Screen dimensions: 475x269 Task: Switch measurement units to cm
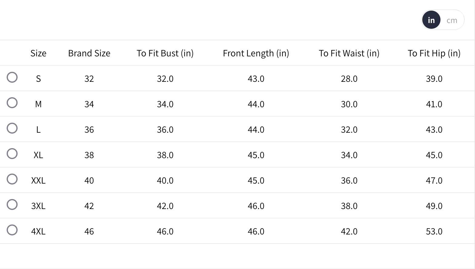coord(452,20)
